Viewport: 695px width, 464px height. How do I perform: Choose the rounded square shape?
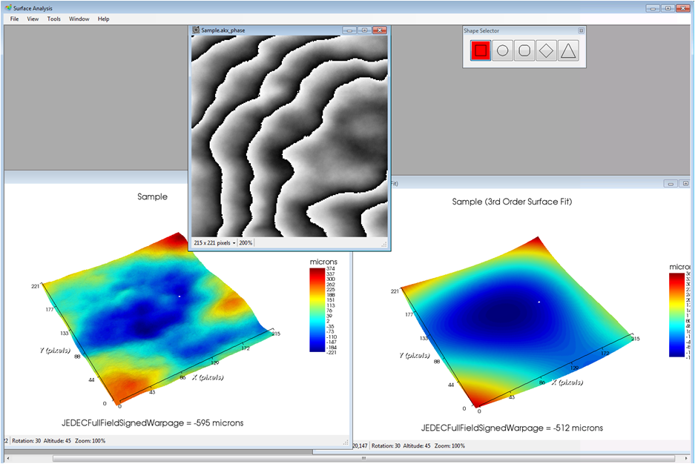click(x=524, y=51)
